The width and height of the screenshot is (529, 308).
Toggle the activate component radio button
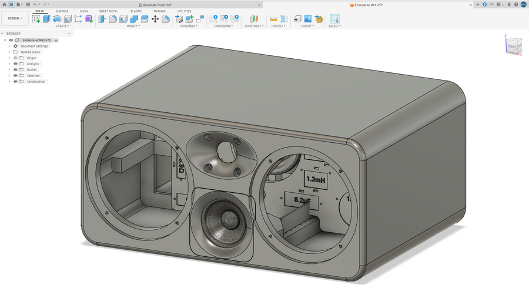click(x=56, y=40)
